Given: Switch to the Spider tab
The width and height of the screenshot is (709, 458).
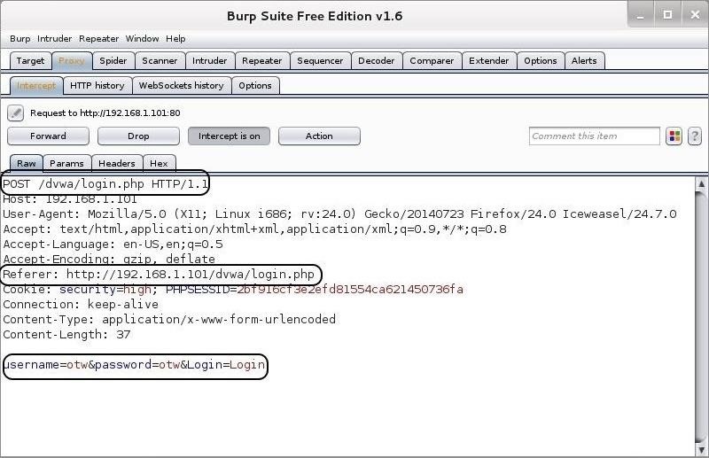Looking at the screenshot, I should (x=113, y=60).
